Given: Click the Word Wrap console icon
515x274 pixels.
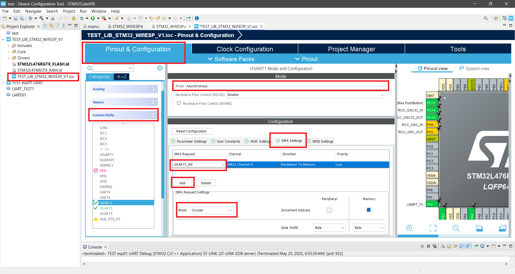Looking at the screenshot, I should click(455, 246).
